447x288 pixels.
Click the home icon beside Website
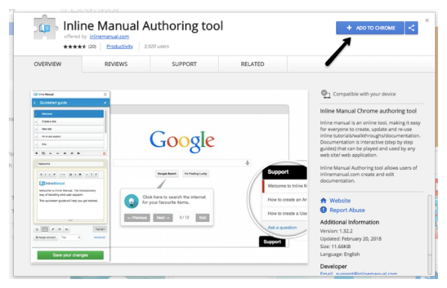coord(323,201)
